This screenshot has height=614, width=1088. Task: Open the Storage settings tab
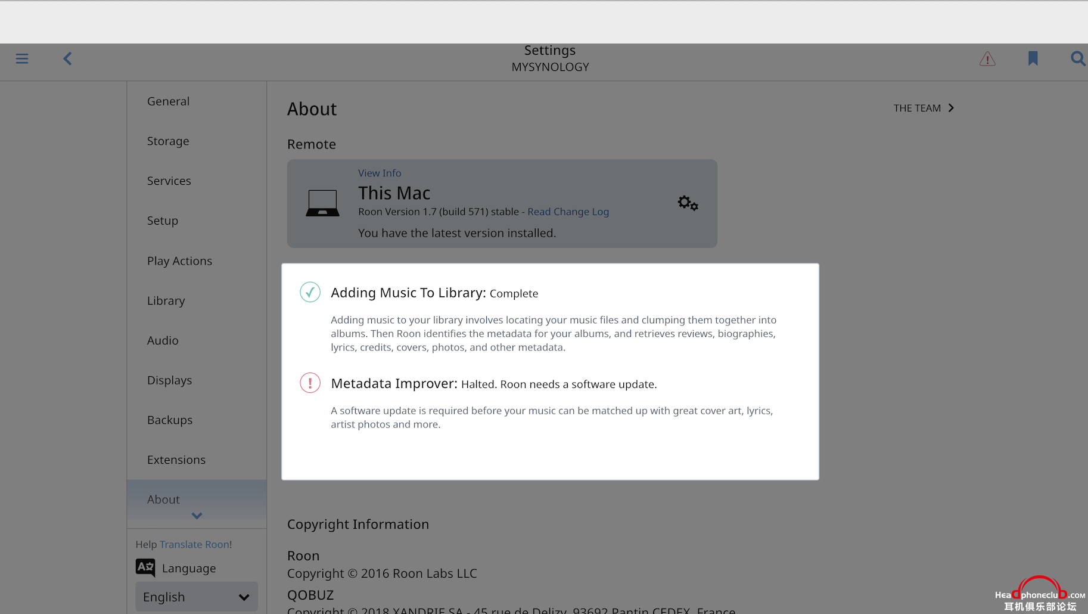point(197,141)
